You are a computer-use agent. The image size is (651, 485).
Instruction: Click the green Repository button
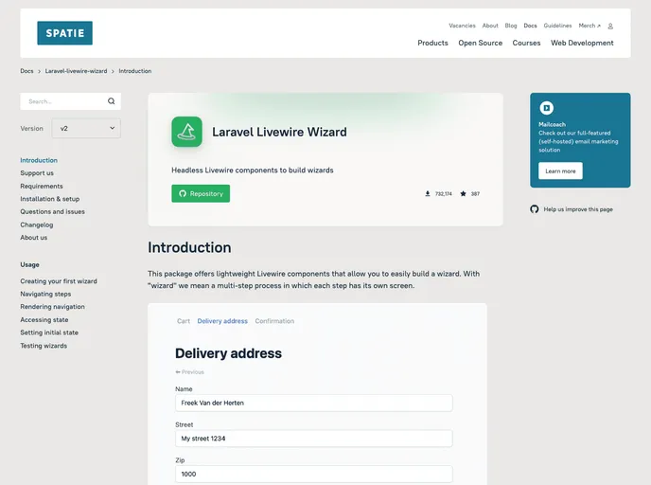[201, 193]
